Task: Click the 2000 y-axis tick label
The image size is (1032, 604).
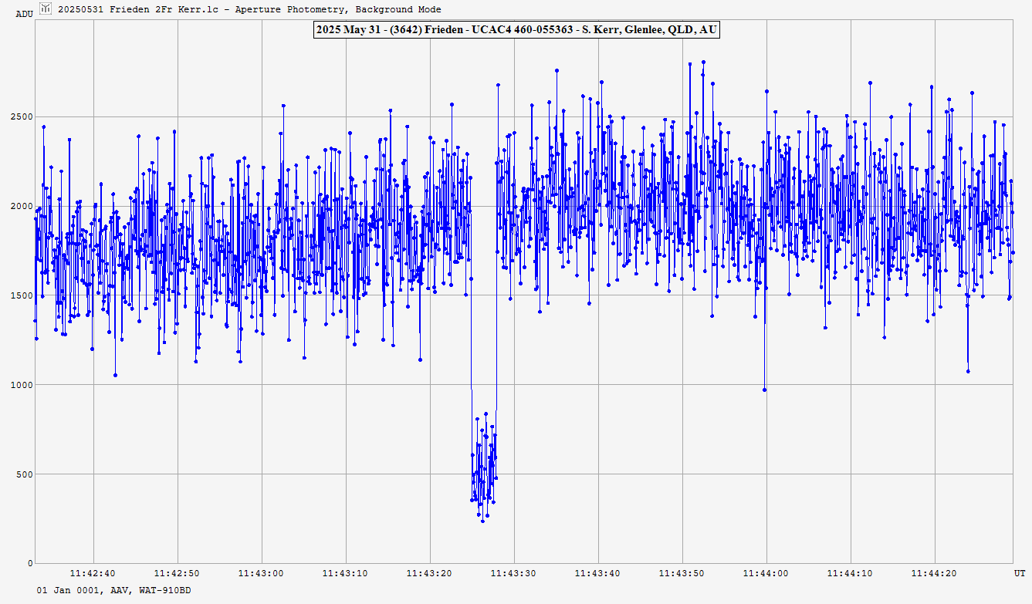Action: click(20, 207)
